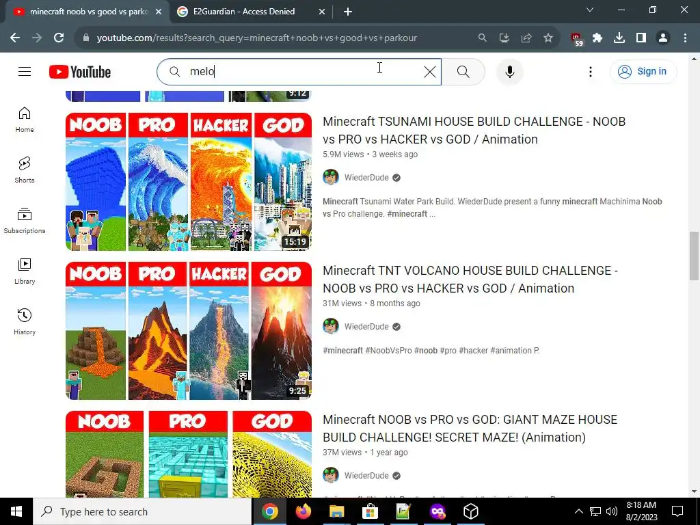
Task: Clear the search box with X
Action: point(429,71)
